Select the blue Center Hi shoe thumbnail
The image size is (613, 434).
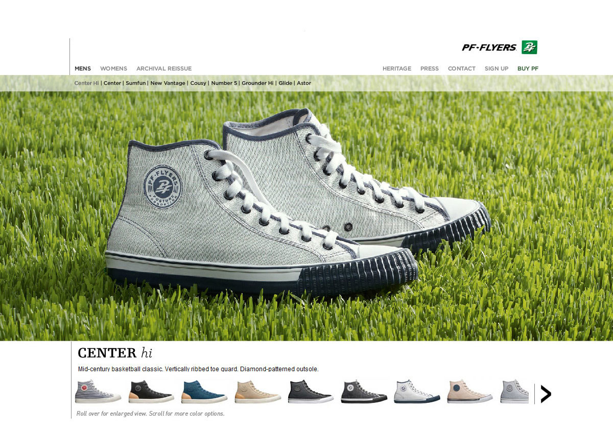[x=204, y=392]
